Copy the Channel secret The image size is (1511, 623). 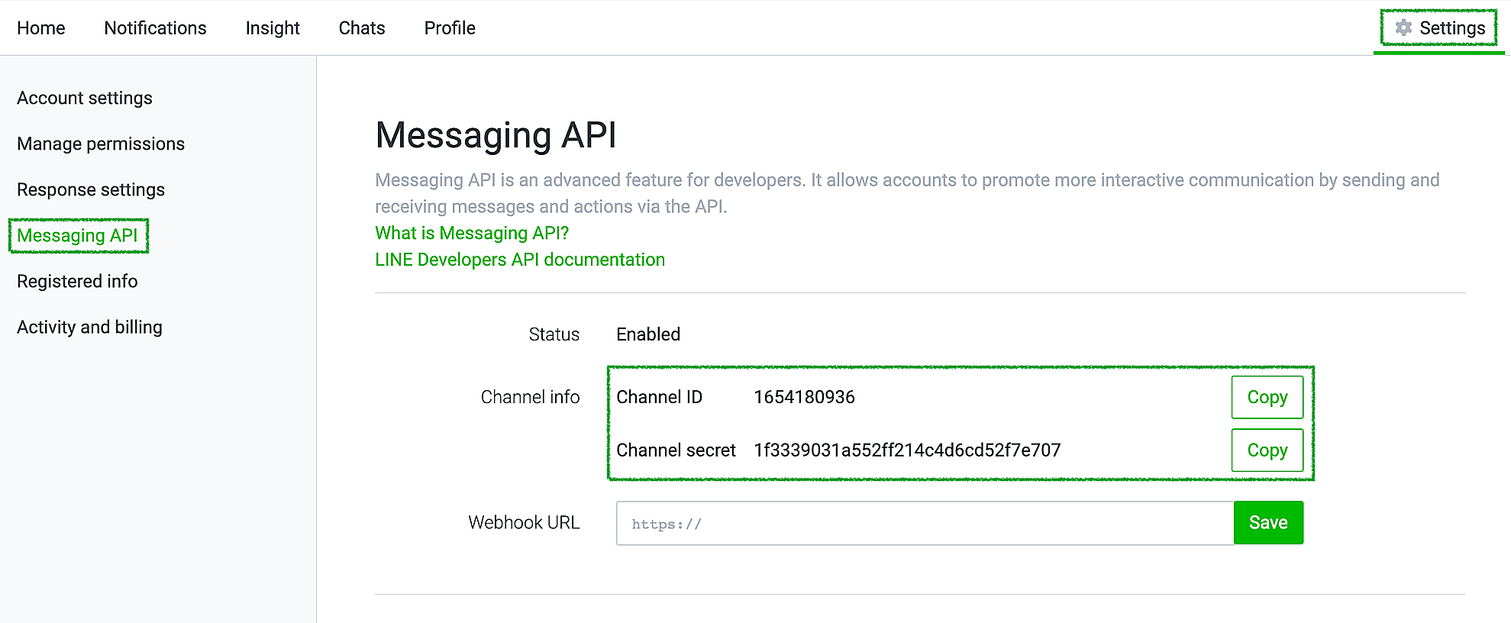tap(1267, 450)
